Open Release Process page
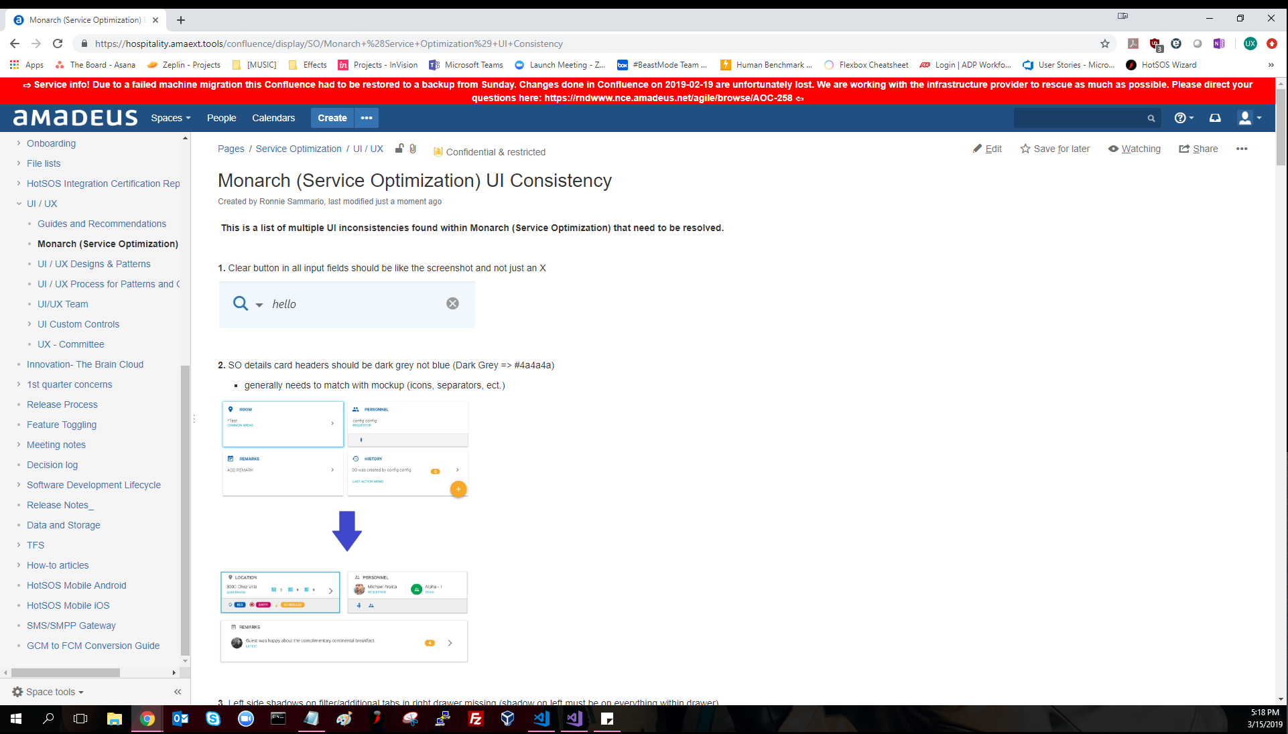 pos(62,405)
